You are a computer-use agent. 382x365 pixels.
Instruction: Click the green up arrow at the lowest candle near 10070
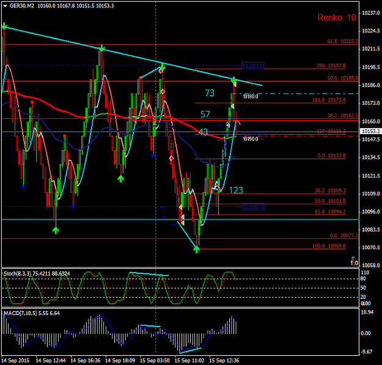point(196,249)
